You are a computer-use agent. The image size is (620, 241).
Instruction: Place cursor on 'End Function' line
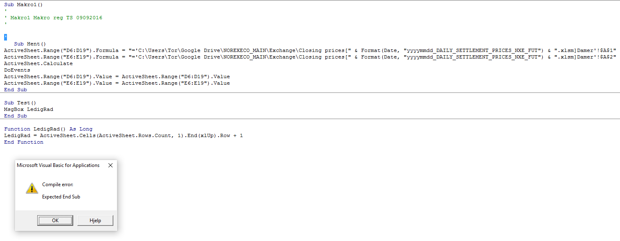point(24,142)
